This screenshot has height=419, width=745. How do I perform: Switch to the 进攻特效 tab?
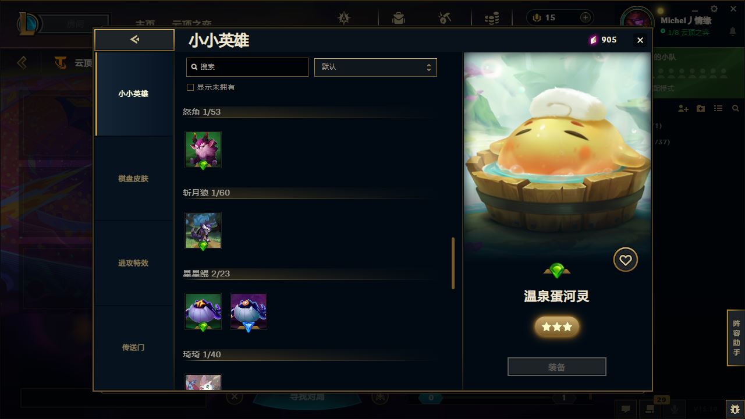133,263
